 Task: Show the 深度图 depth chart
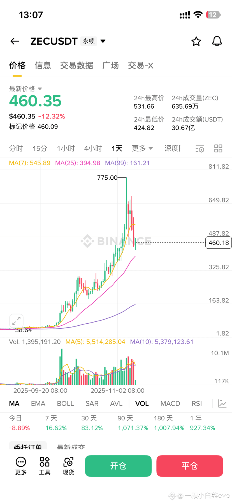coord(172,148)
